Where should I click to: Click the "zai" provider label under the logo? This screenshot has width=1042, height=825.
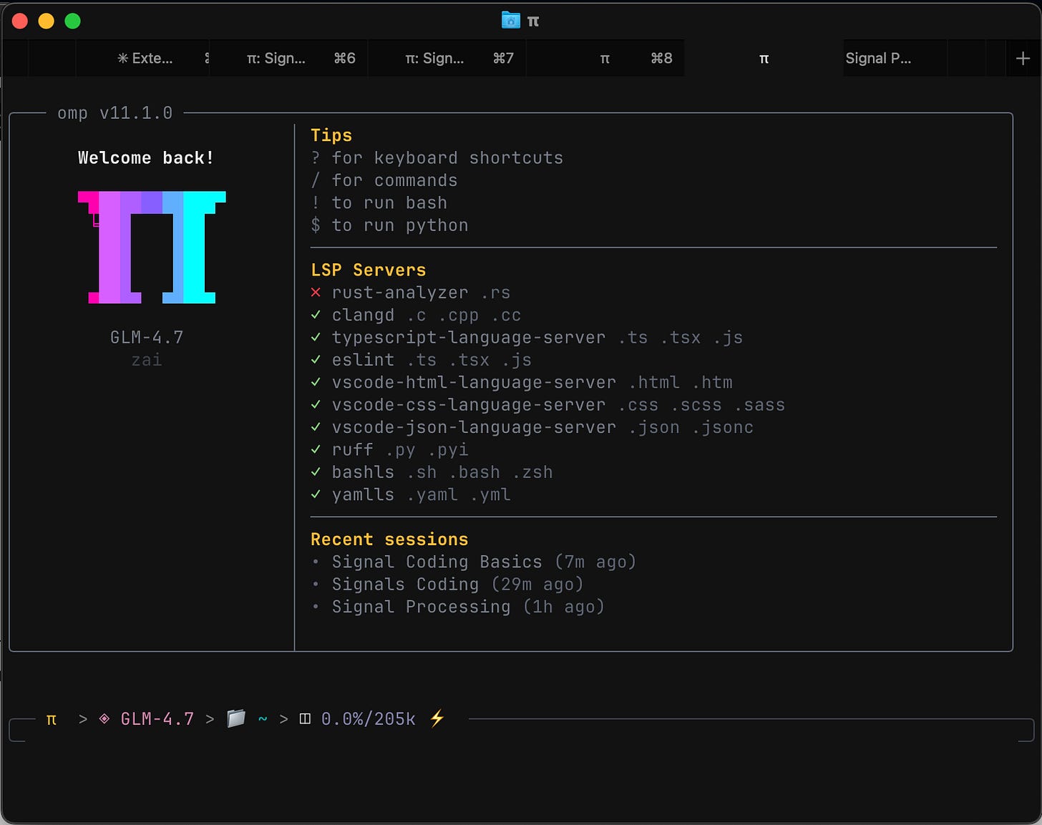(x=147, y=360)
